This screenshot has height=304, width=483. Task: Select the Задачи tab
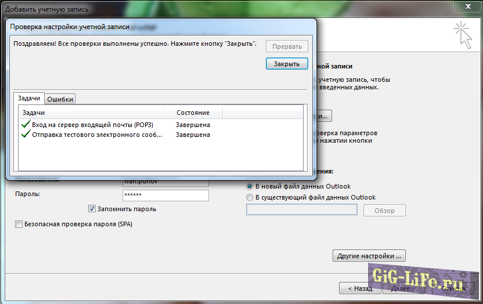tap(29, 98)
